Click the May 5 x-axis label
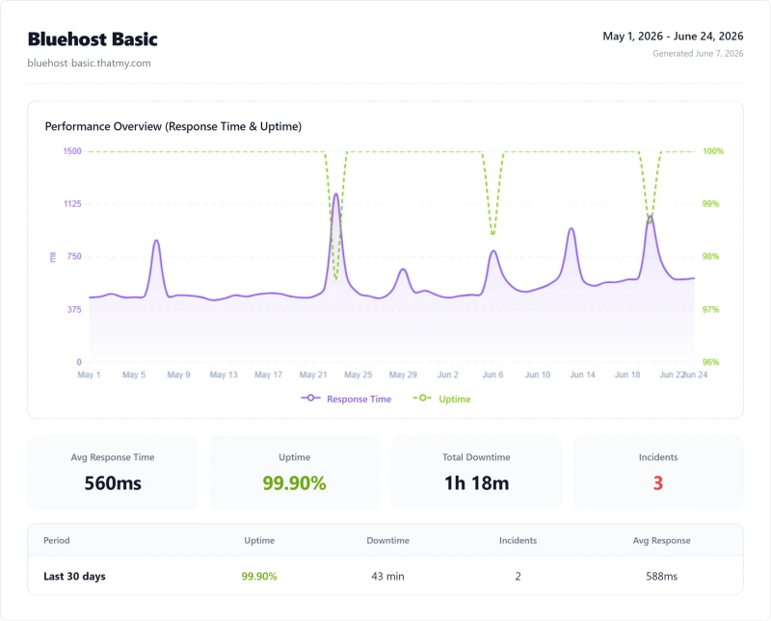Image resolution: width=771 pixels, height=621 pixels. (x=134, y=375)
